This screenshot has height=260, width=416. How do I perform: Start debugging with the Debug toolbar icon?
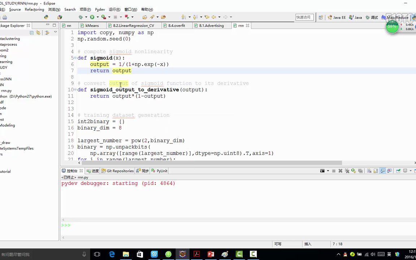(81, 17)
